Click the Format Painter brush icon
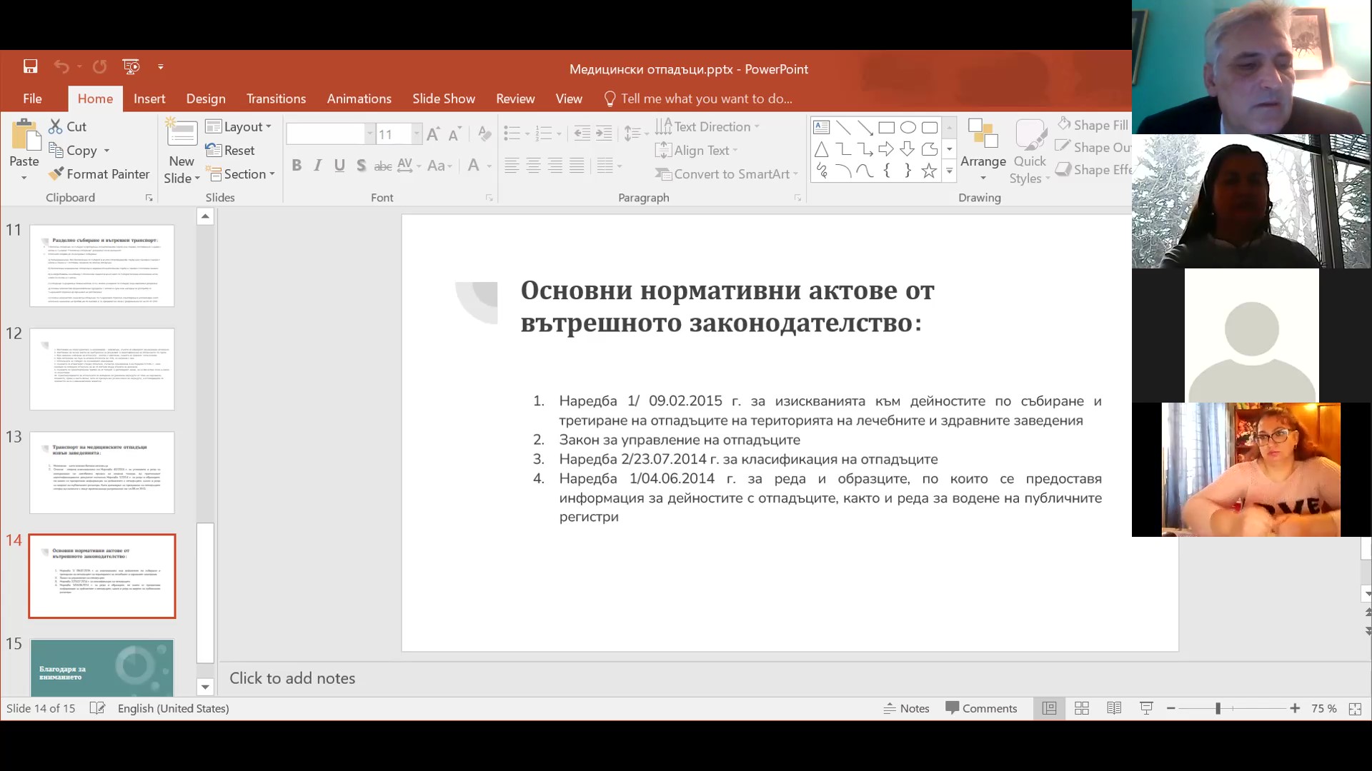 point(56,173)
